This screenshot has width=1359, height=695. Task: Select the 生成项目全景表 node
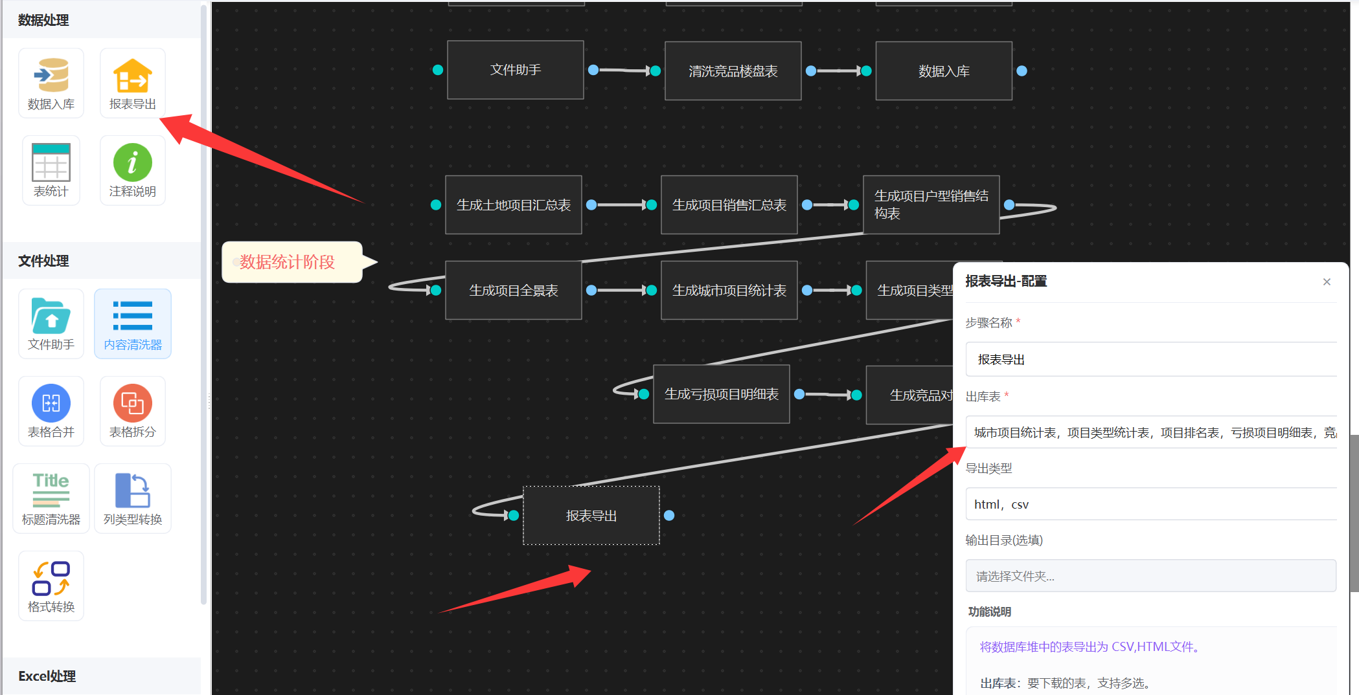coord(514,291)
